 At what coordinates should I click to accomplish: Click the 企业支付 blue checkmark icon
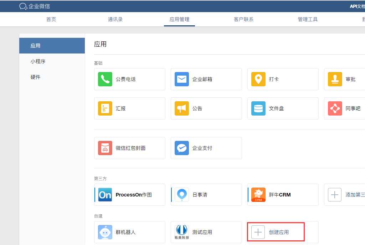pos(182,148)
